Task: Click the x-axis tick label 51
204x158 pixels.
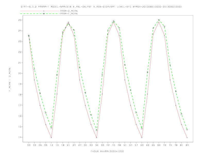Action: (125, 145)
